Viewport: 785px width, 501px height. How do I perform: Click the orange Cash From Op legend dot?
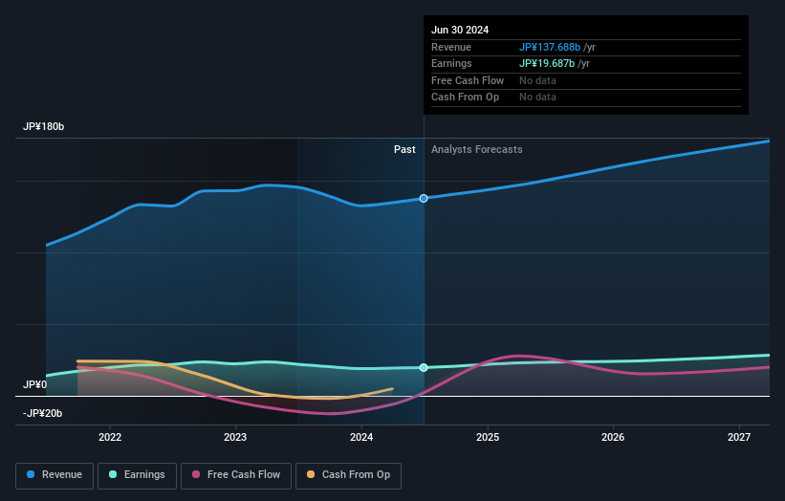(x=311, y=474)
